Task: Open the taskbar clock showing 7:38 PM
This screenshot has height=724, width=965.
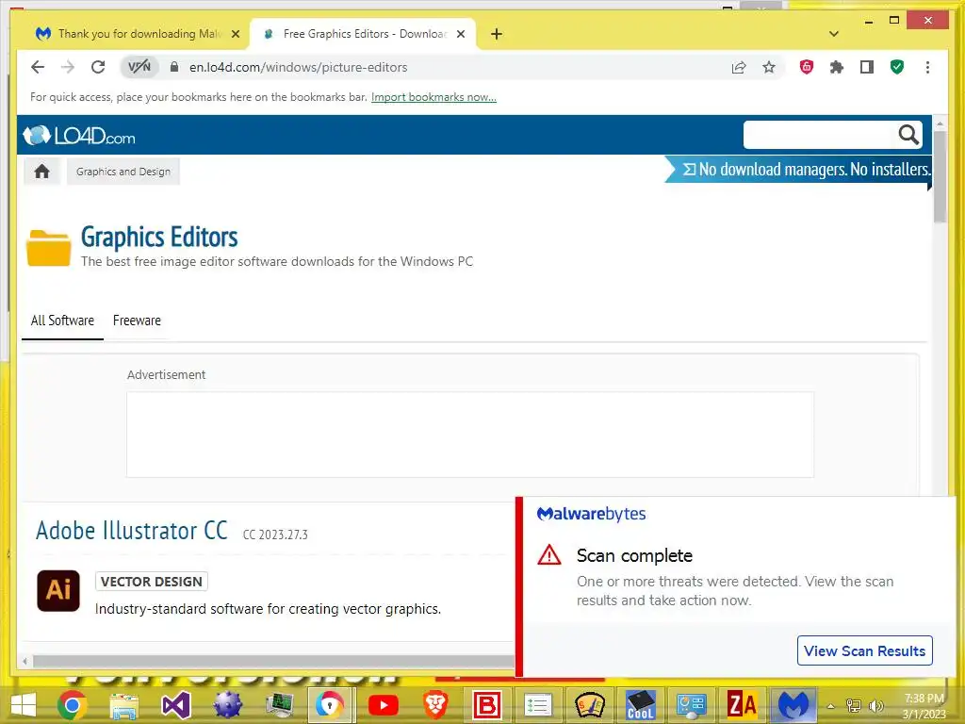Action: (924, 706)
